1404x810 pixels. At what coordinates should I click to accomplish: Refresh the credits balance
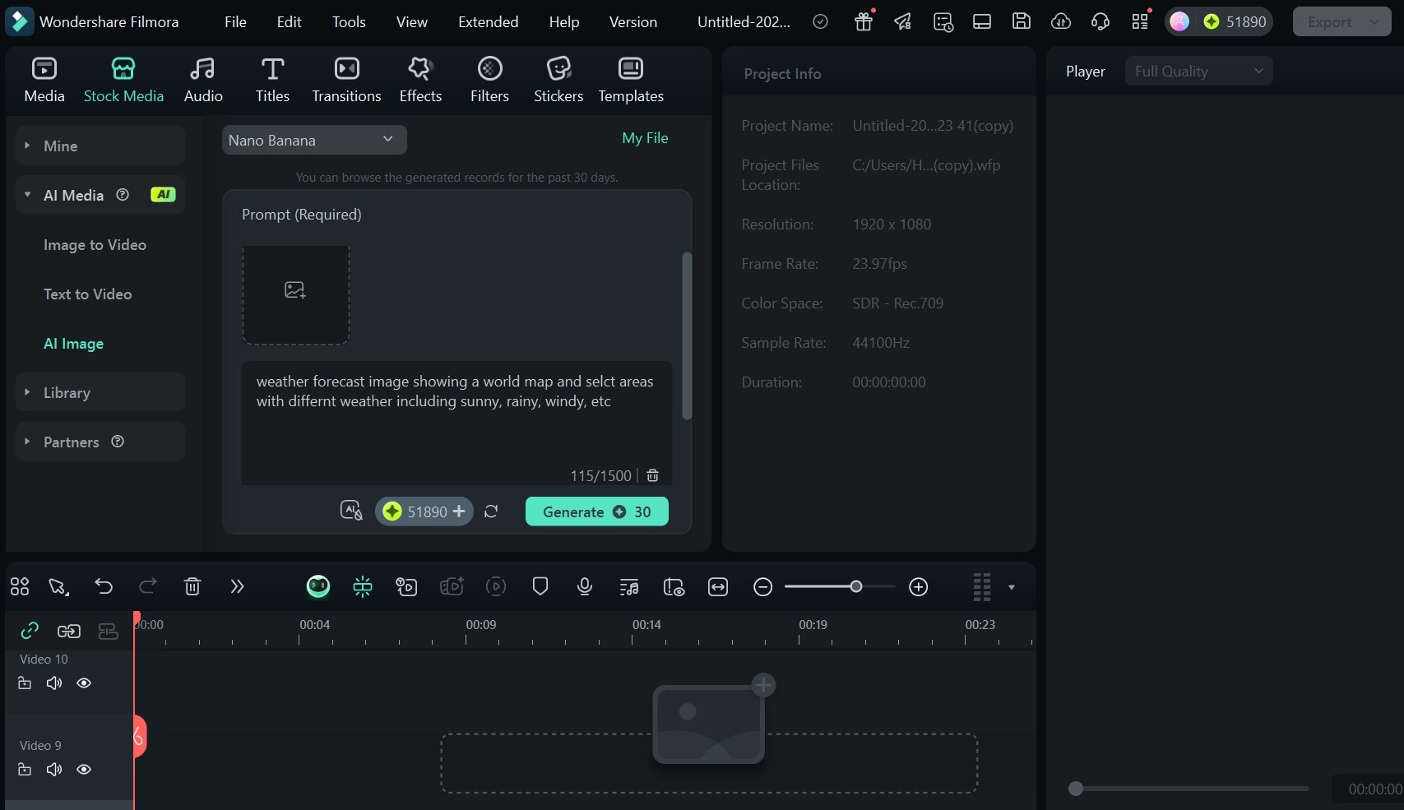pyautogui.click(x=491, y=511)
